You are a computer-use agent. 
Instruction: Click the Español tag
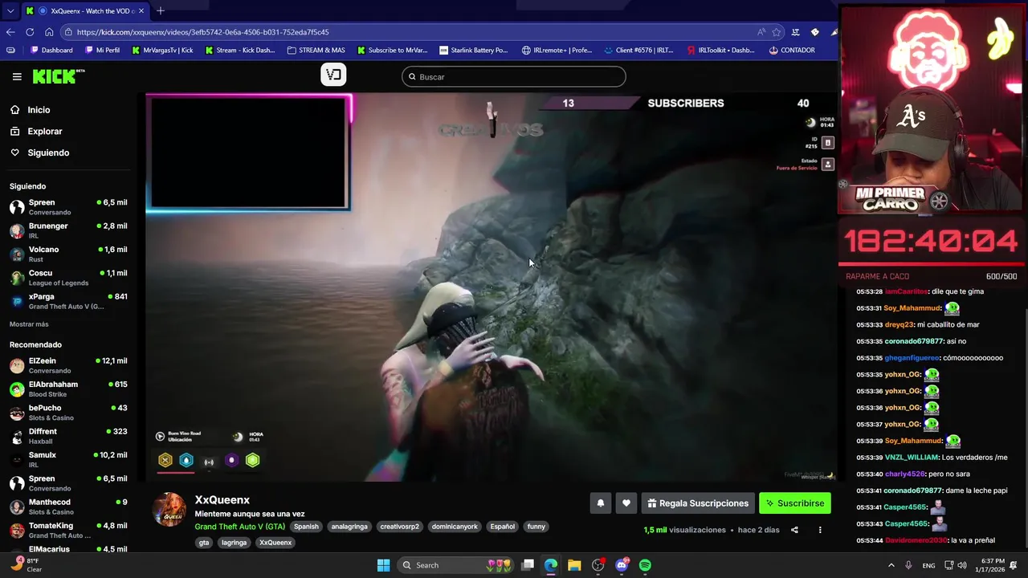(503, 527)
